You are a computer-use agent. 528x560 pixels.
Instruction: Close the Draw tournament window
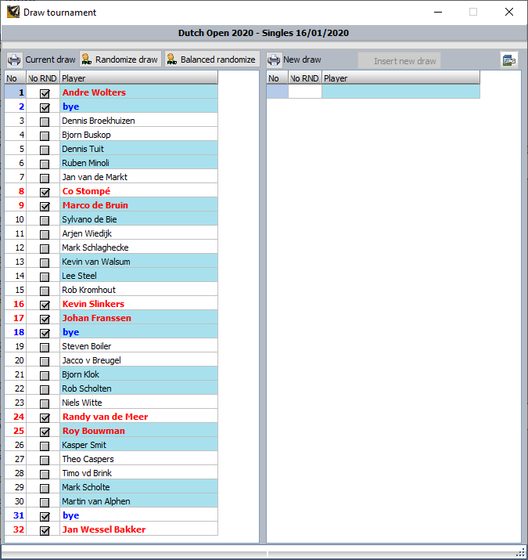509,13
